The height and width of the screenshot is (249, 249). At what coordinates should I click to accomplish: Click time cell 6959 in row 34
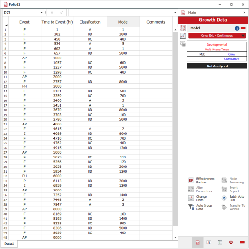(x=57, y=186)
